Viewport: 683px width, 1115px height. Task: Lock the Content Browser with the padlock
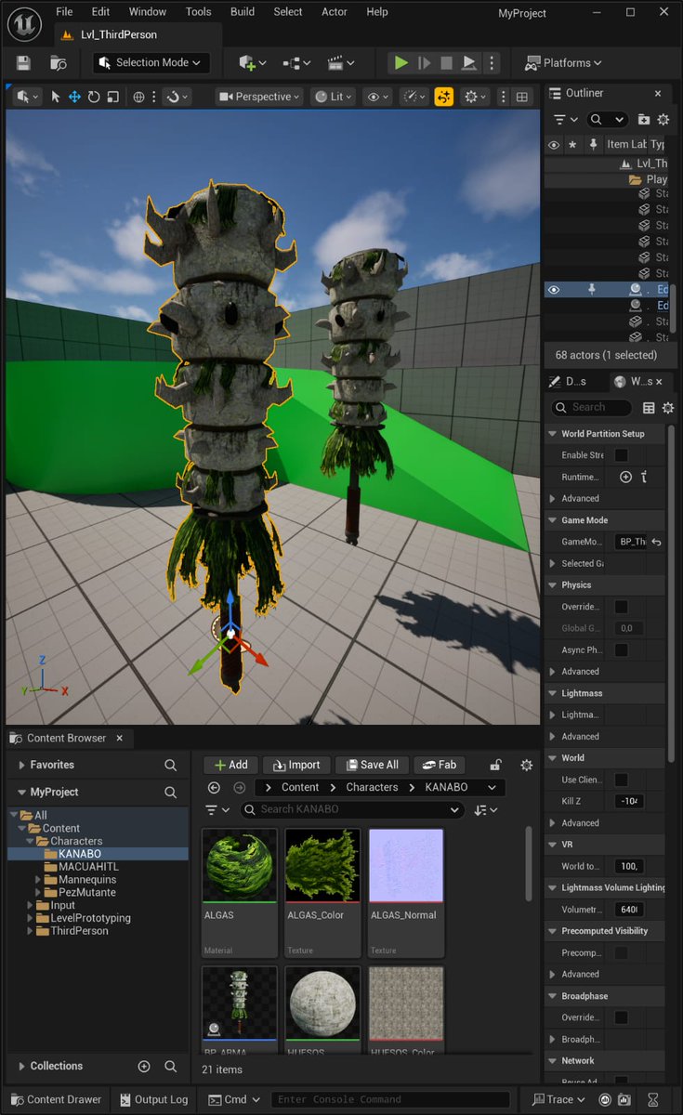(496, 765)
